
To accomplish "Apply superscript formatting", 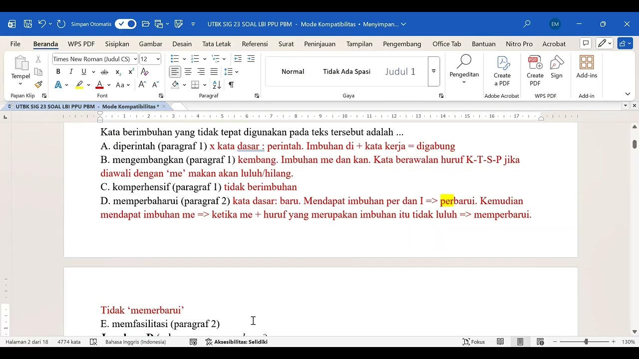I will pyautogui.click(x=131, y=72).
